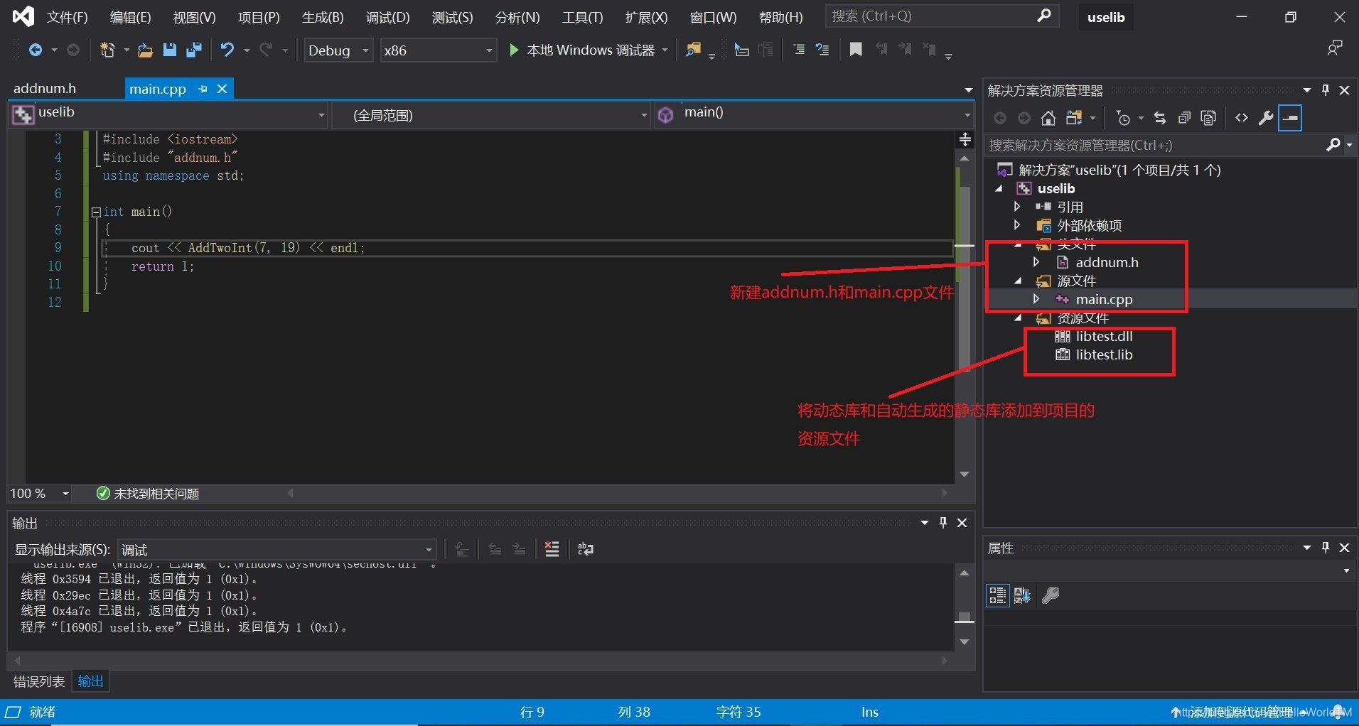Image resolution: width=1359 pixels, height=726 pixels.
Task: Click the New Project toolbar icon
Action: pos(107,50)
